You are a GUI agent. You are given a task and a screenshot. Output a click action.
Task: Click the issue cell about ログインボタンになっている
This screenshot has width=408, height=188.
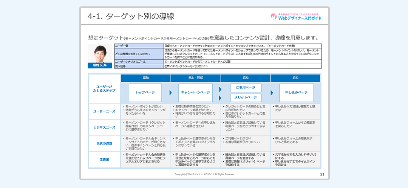[x=196, y=144]
